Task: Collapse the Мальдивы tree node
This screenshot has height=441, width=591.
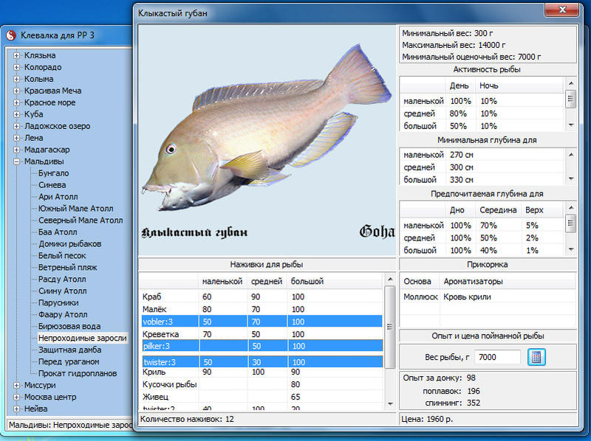Action: tap(17, 162)
